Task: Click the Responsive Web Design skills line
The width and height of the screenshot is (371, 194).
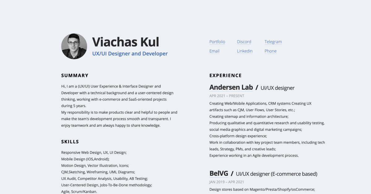Action: 94,153
